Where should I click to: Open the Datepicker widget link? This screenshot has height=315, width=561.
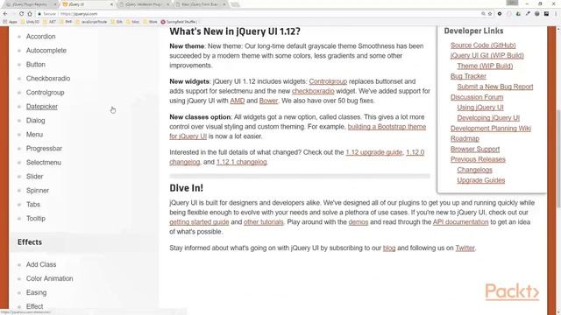[42, 107]
